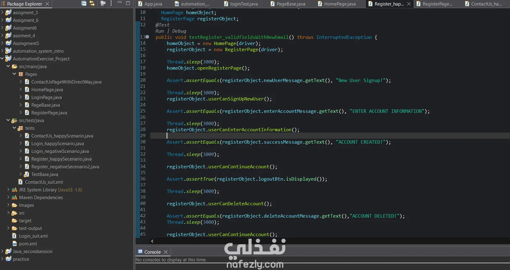Image resolution: width=510 pixels, height=270 pixels.
Task: Select Login_negativeScenario.java in tests
Action: [60, 151]
